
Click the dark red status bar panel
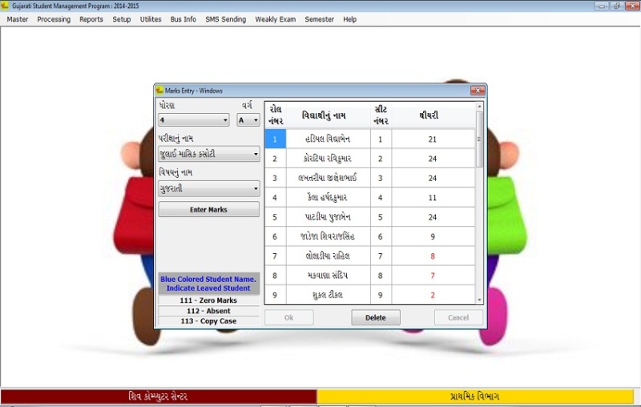point(159,397)
